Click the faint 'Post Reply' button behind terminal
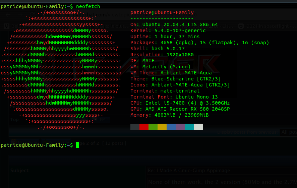Viewport: 297px width, 188px height. [x=56, y=142]
